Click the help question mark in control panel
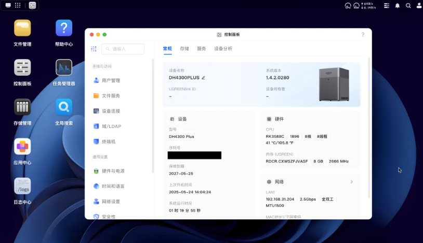The width and height of the screenshot is (423, 243). click(363, 34)
